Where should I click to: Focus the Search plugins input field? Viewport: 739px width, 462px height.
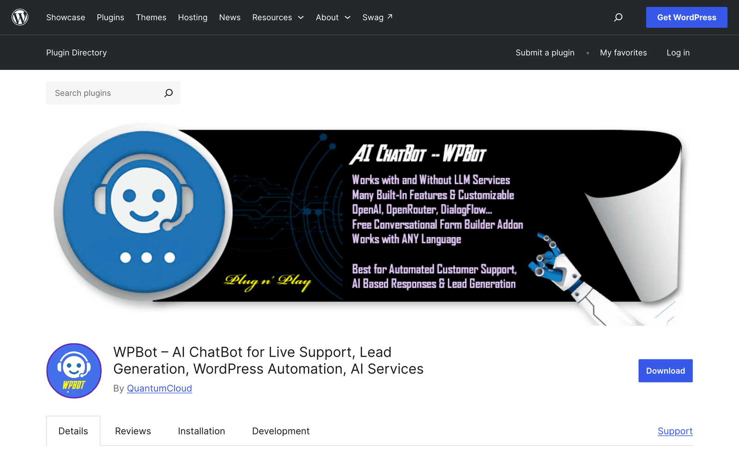[x=105, y=93]
